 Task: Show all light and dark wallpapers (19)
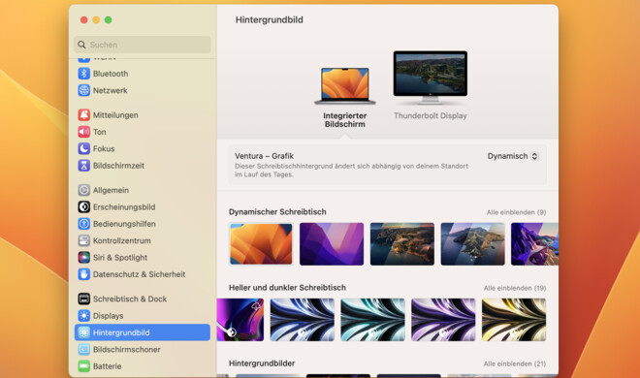point(515,288)
